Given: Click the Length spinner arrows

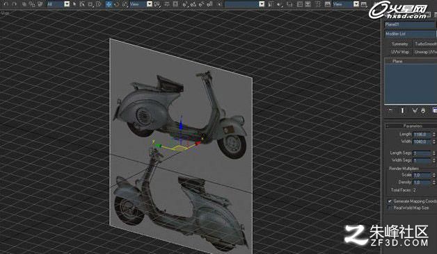Looking at the screenshot, I should click(434, 134).
